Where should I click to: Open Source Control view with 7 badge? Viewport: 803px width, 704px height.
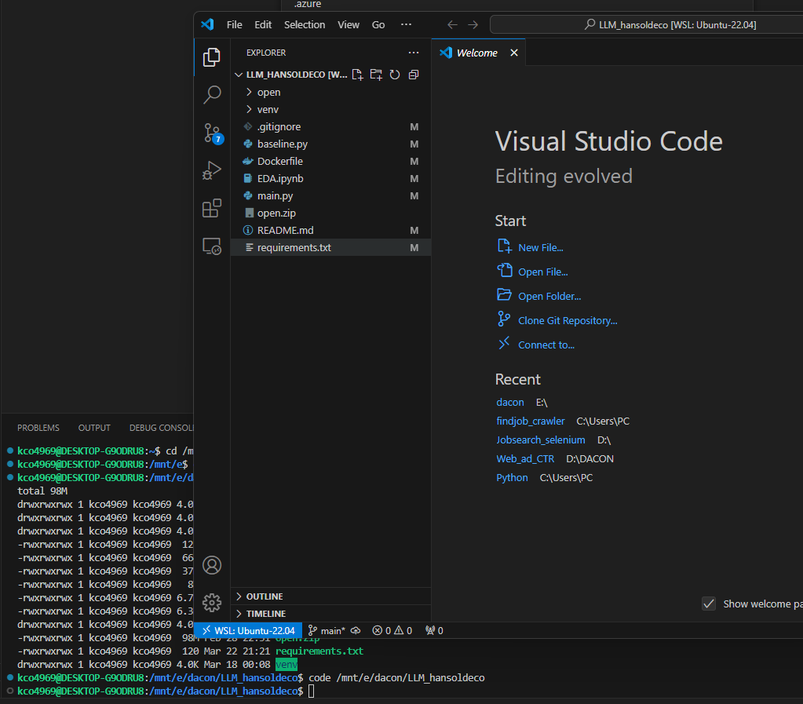point(211,133)
